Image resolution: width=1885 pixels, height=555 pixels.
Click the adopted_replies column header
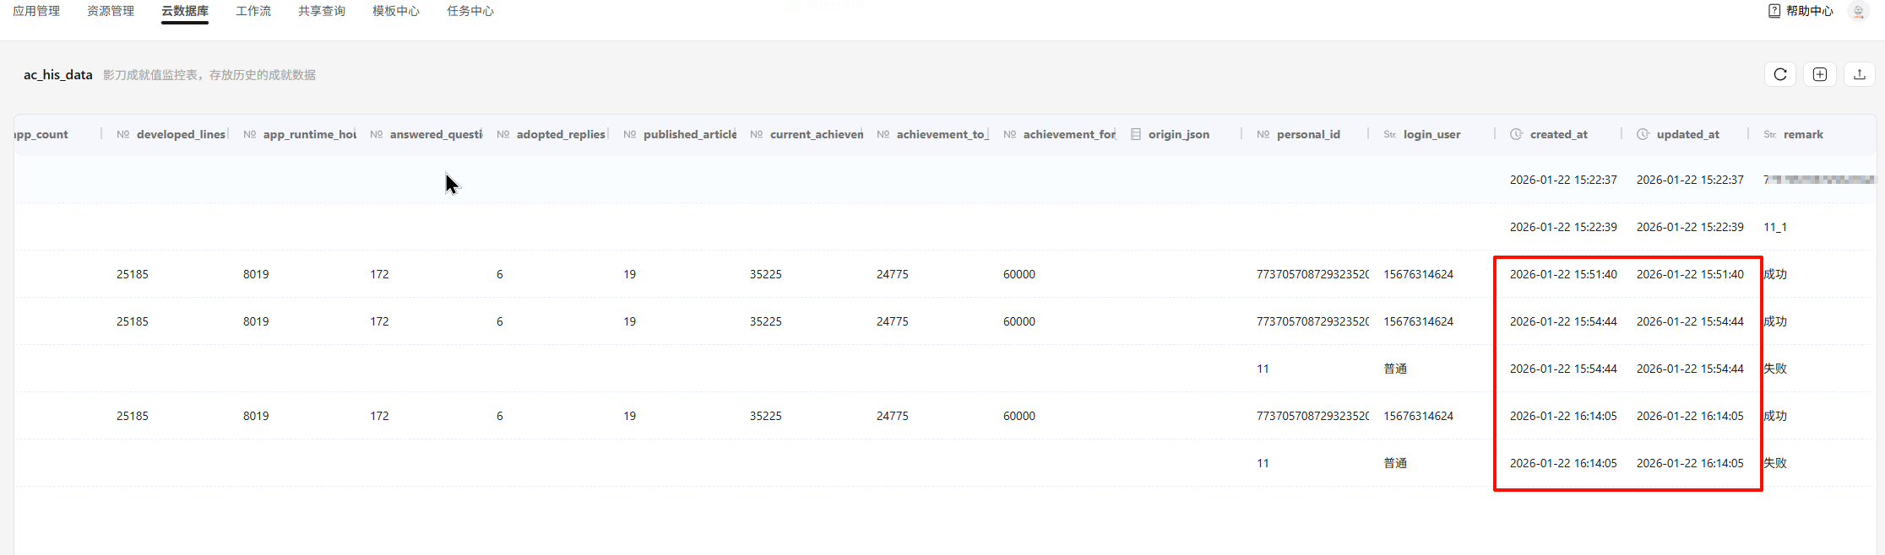561,134
